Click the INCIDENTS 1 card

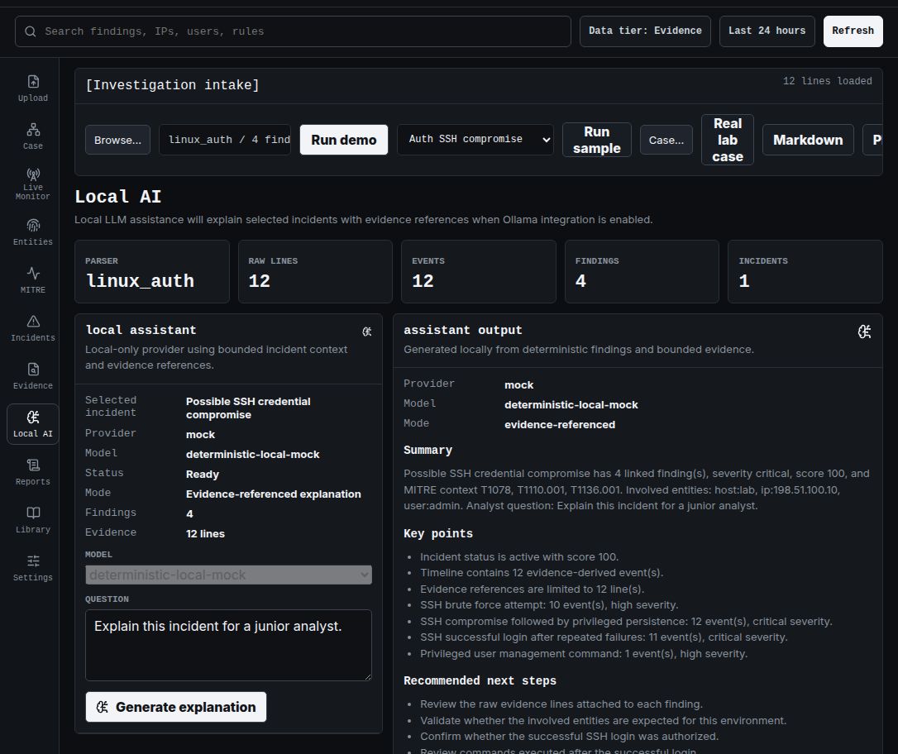pyautogui.click(x=805, y=271)
